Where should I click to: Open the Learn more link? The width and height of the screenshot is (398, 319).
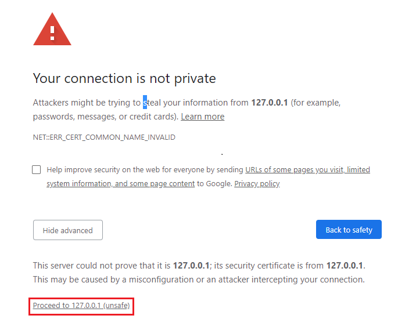pos(202,117)
